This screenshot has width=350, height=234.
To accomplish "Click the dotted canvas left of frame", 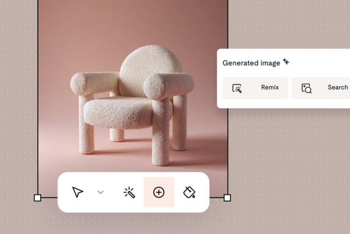I will [x=19, y=110].
